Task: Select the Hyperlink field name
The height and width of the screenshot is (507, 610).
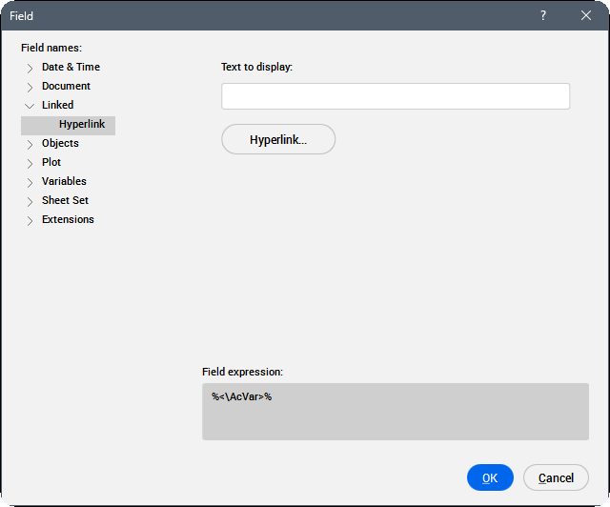Action: [x=81, y=125]
